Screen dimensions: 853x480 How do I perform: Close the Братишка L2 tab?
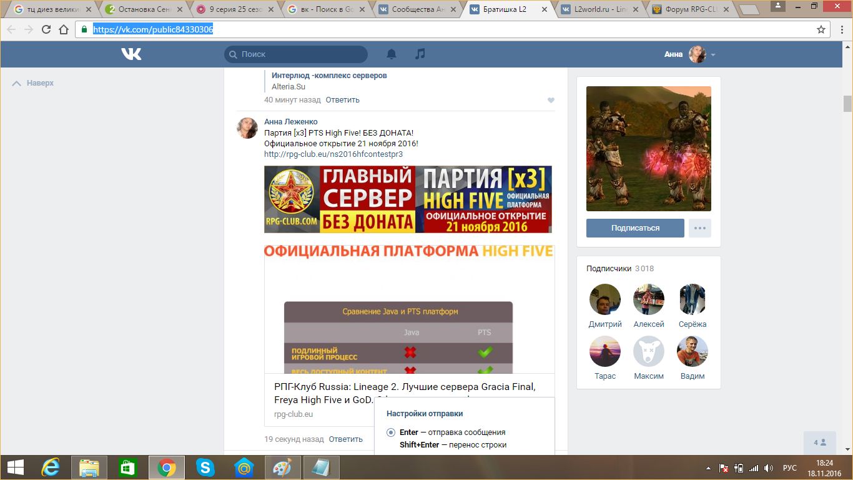(x=545, y=10)
